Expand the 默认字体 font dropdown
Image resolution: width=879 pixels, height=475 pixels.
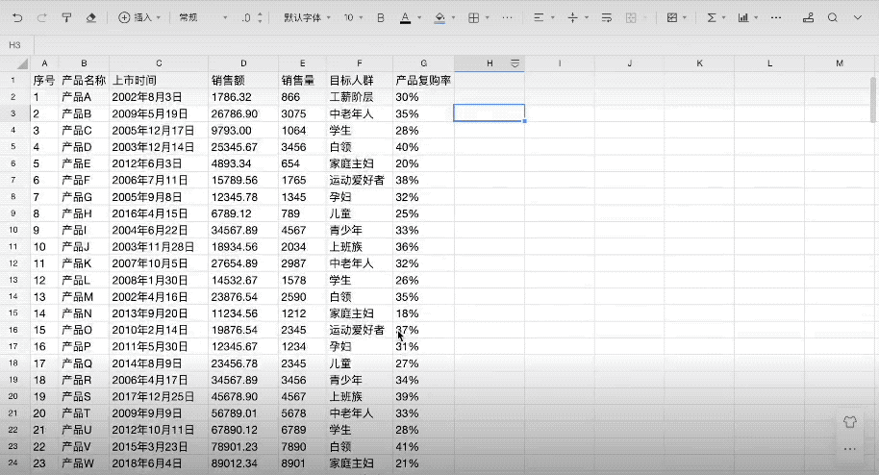pyautogui.click(x=307, y=17)
